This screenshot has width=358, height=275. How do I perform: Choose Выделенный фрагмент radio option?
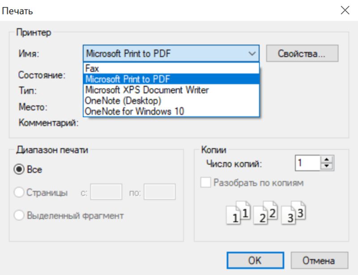pyautogui.click(x=19, y=215)
